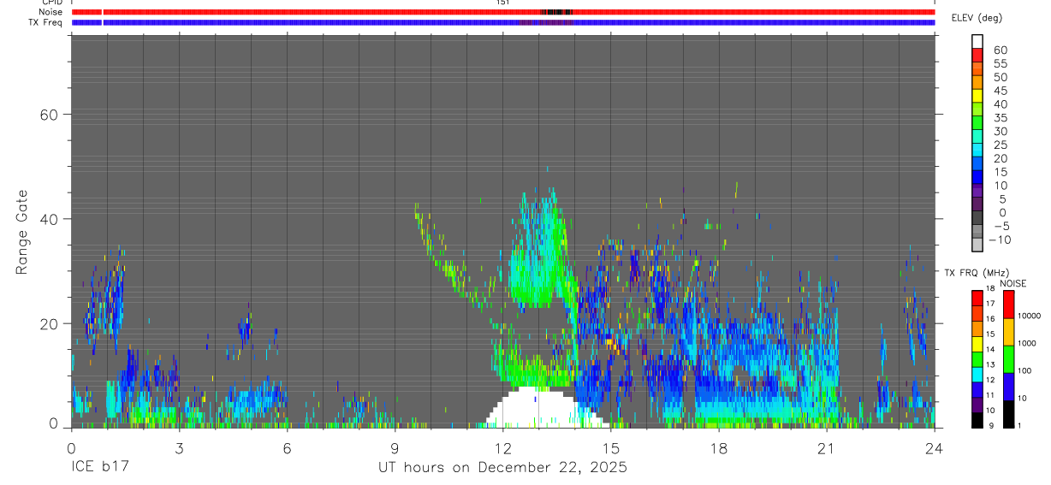The width and height of the screenshot is (1051, 485).
Task: Click 'UT hours on December 22, 2025'
Action: 503,467
